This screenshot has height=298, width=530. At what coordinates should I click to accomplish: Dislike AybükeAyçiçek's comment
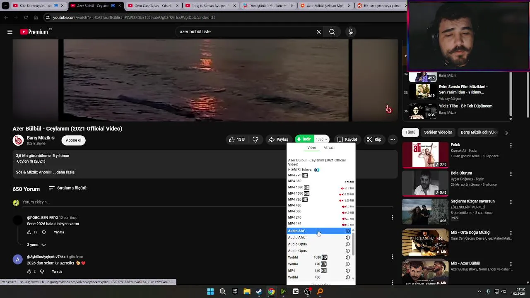tap(42, 272)
